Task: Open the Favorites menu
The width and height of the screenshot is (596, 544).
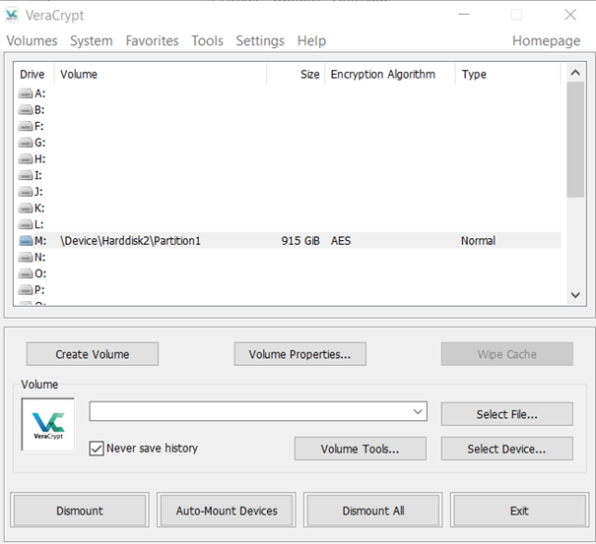Action: coord(152,40)
